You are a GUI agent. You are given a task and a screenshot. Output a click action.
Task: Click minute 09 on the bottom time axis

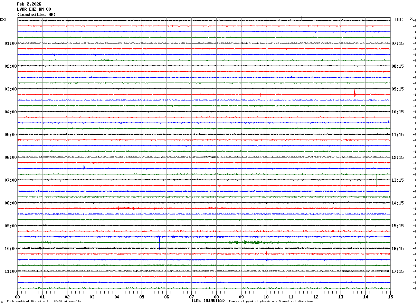pos(241,297)
